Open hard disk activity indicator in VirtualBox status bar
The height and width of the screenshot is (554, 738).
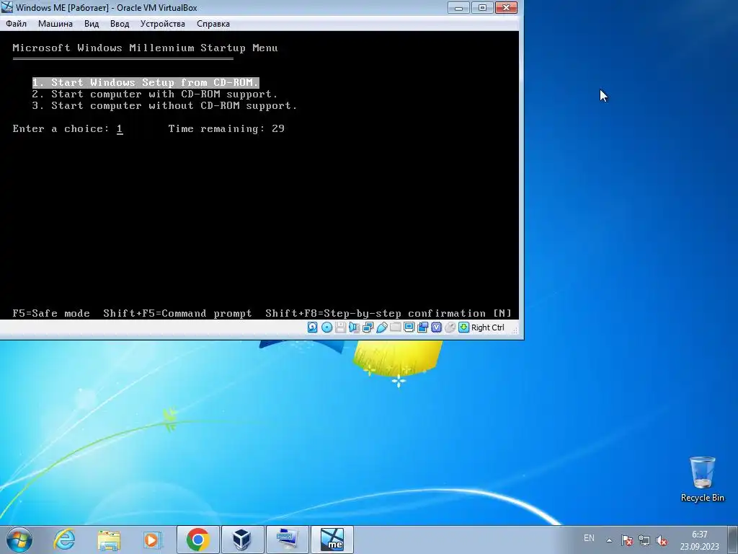pyautogui.click(x=313, y=327)
